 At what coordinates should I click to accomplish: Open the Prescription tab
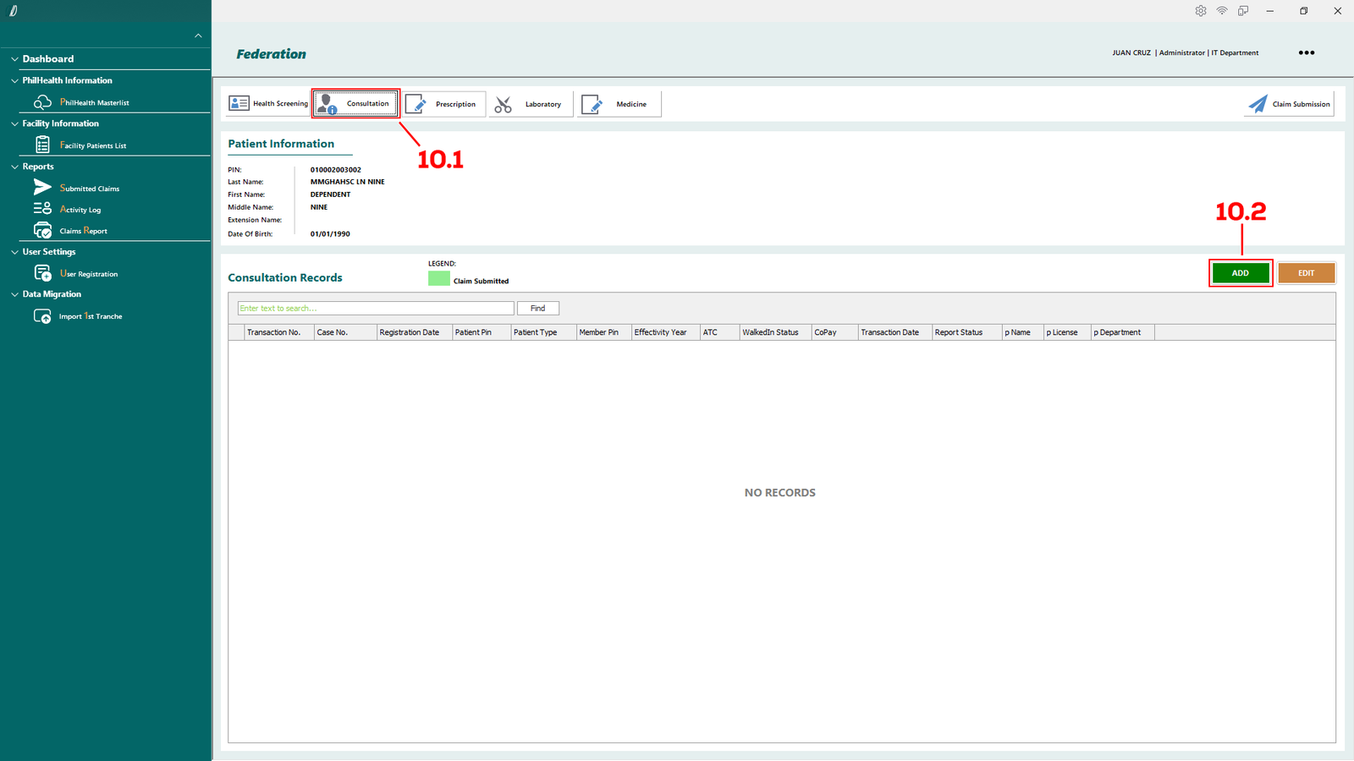[x=444, y=104]
